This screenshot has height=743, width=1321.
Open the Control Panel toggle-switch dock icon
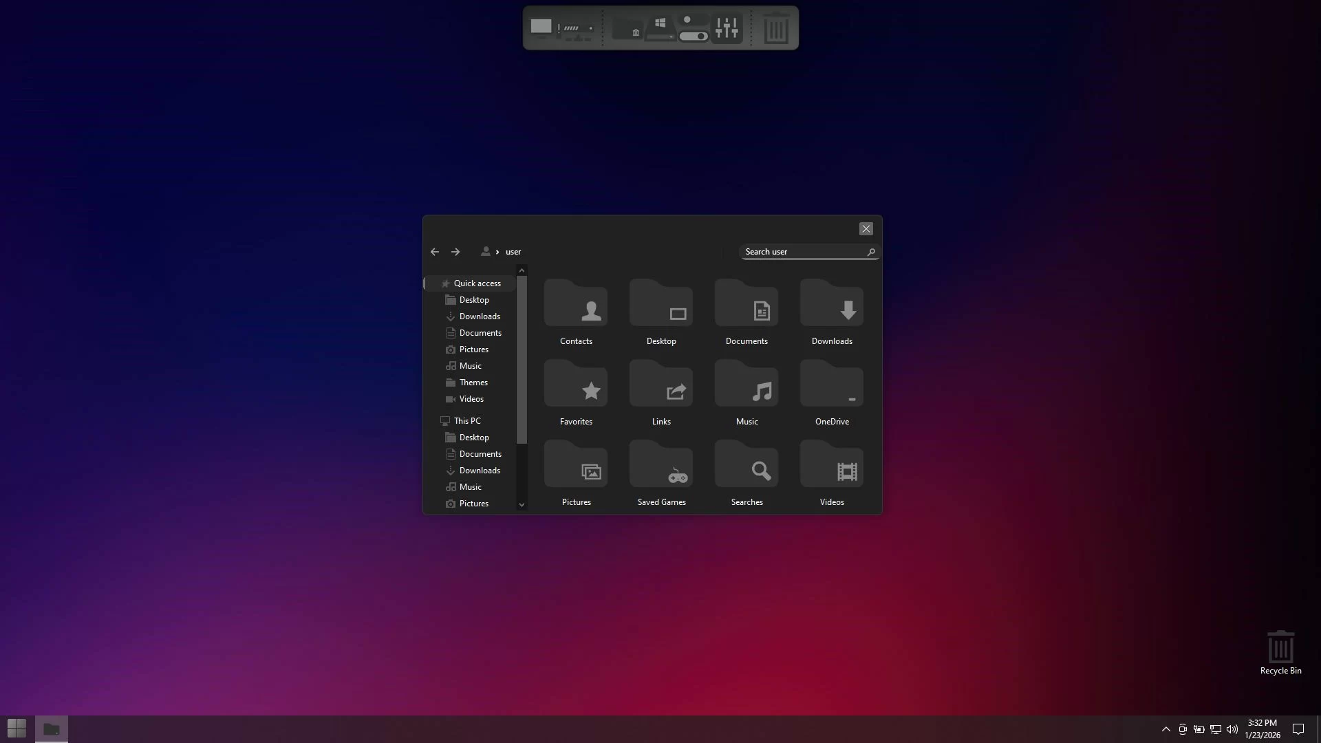(x=693, y=28)
